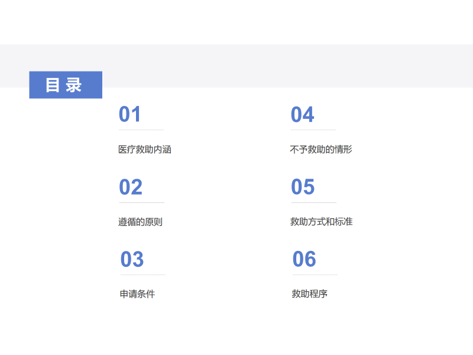Click the divider line under 04
This screenshot has height=355, width=473.
coord(313,130)
